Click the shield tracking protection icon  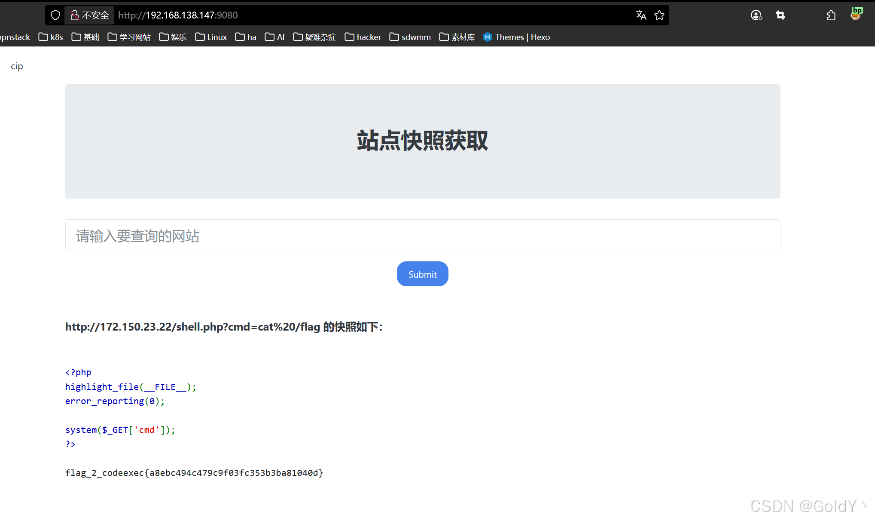click(55, 15)
